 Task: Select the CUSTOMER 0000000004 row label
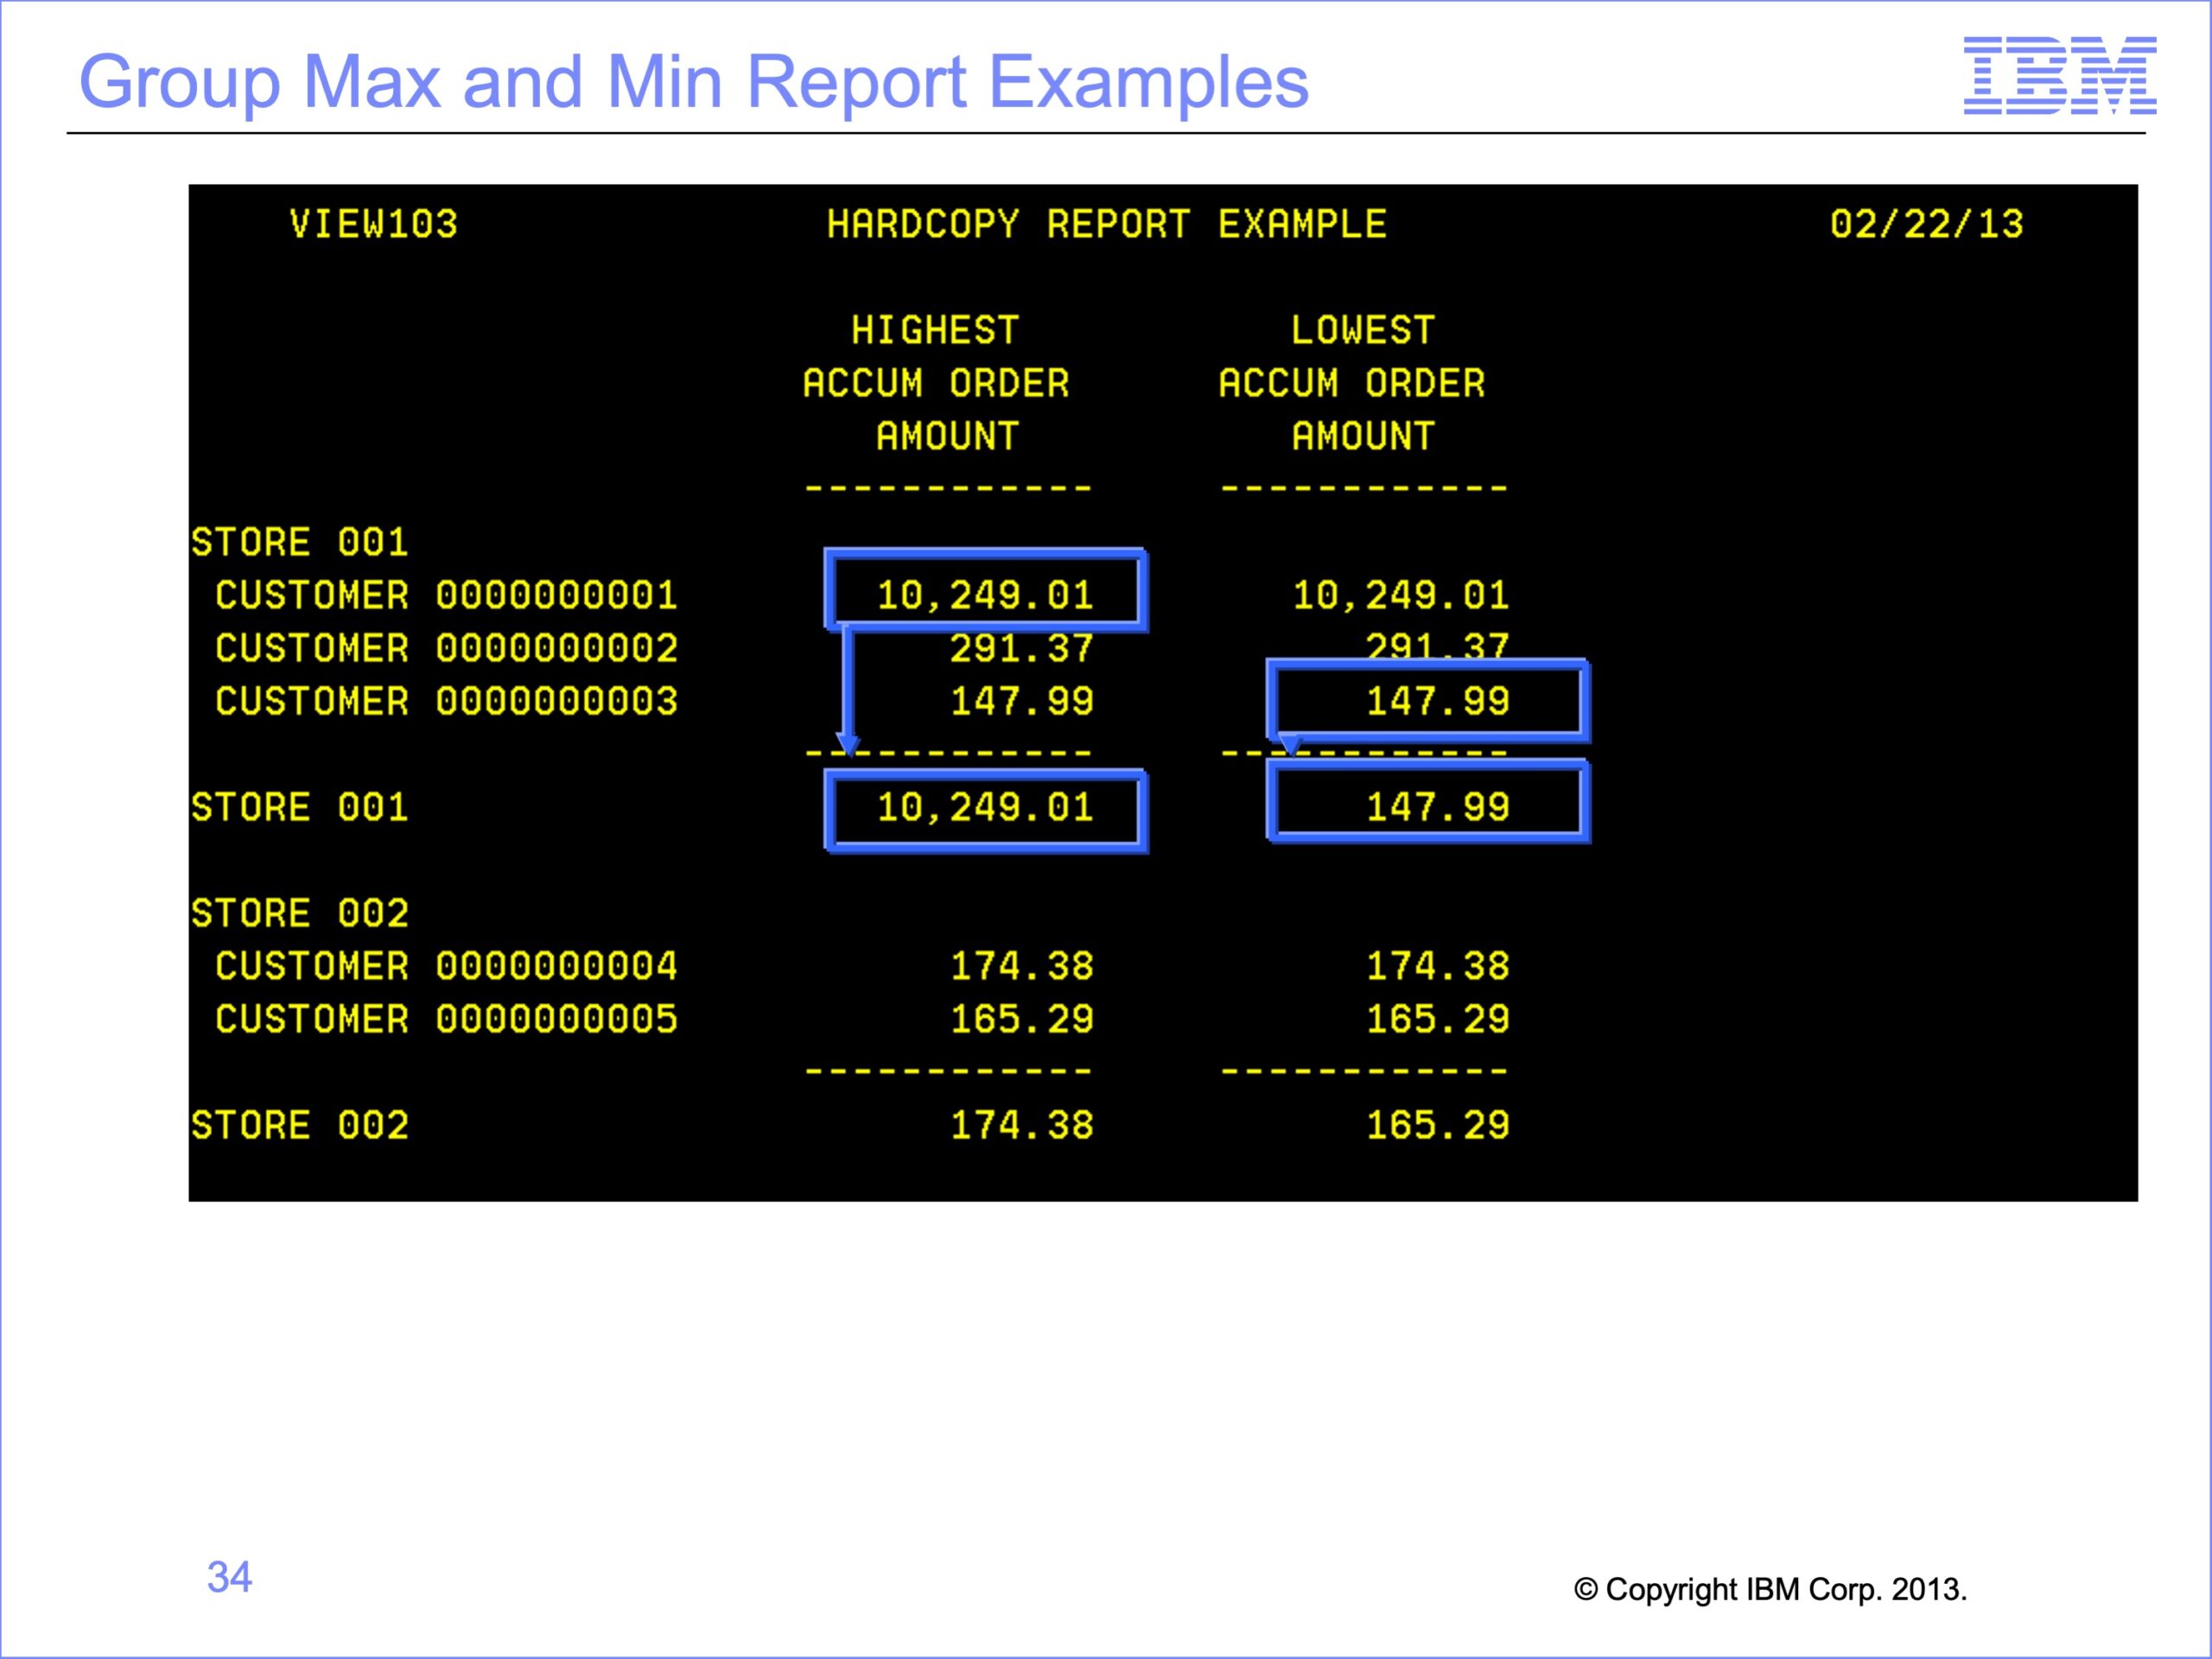coord(446,966)
